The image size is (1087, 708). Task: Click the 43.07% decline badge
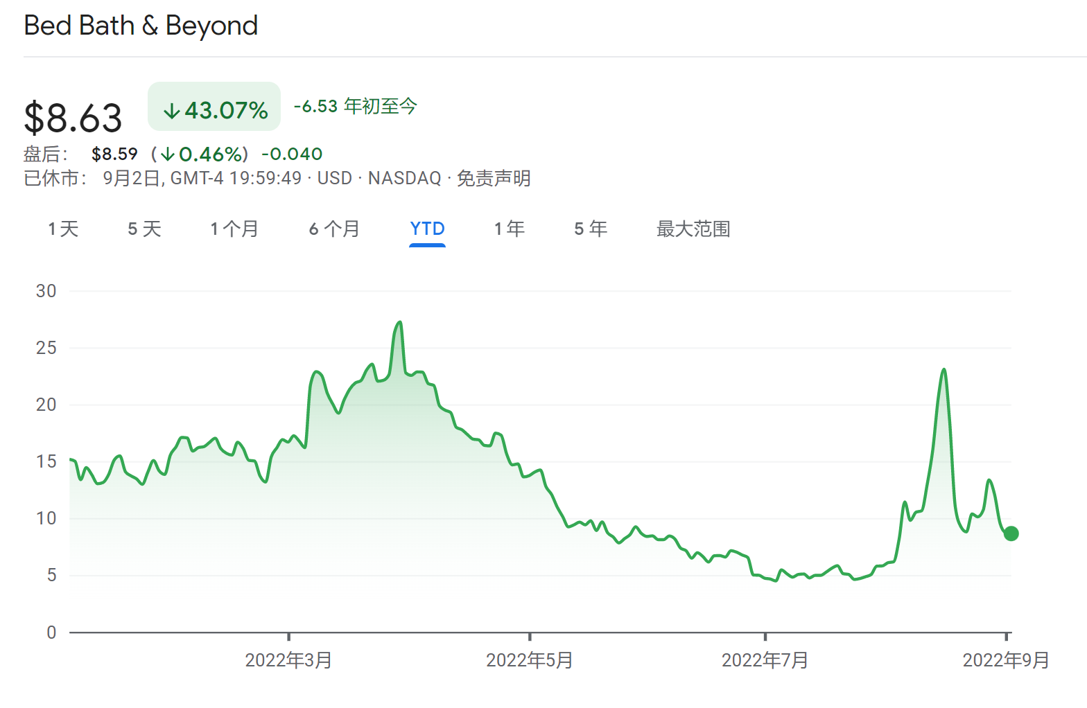(x=214, y=106)
